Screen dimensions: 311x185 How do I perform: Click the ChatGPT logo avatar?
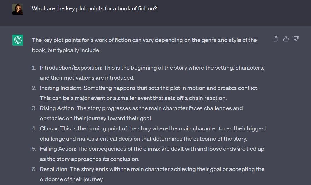(x=18, y=40)
